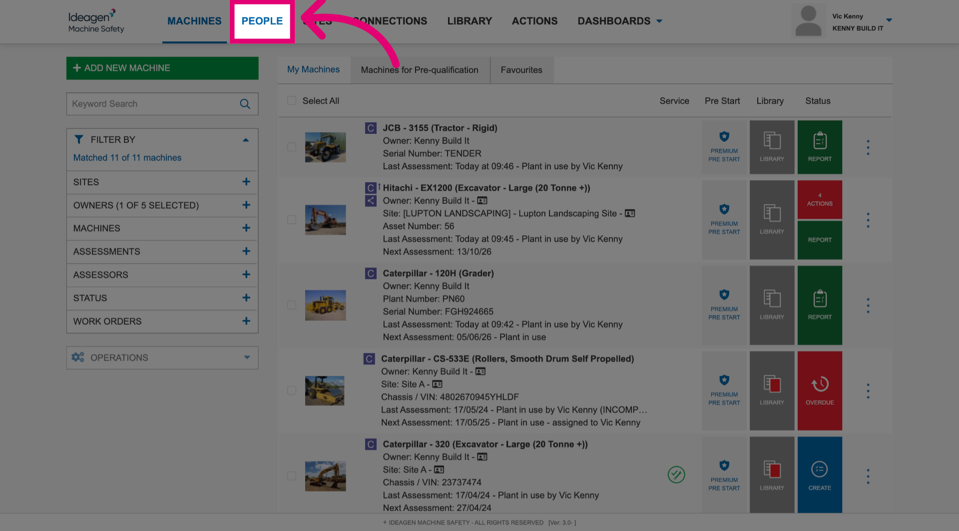Go to the LIBRARY section
The height and width of the screenshot is (531, 959).
(x=470, y=21)
